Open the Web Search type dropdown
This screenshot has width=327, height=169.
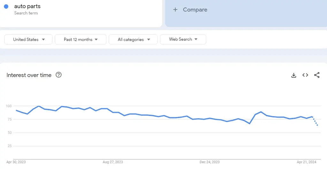click(x=183, y=39)
